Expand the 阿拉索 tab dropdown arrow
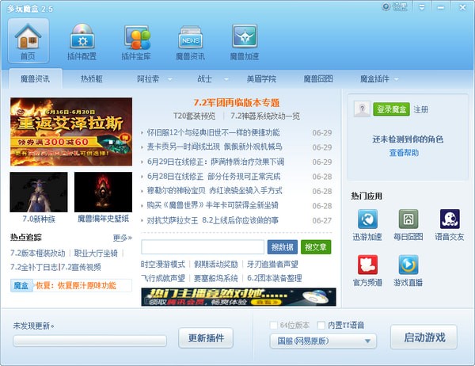This screenshot has height=366, width=475. [x=170, y=79]
